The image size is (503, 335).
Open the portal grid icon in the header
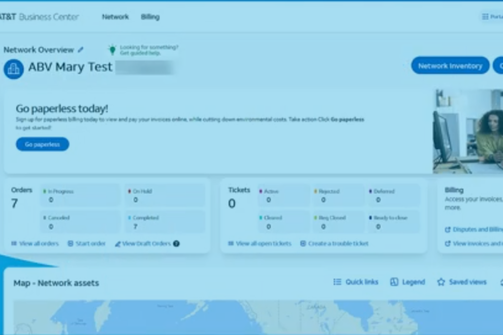point(485,17)
